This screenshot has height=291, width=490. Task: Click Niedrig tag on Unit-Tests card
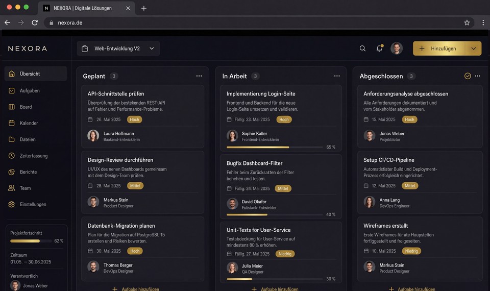click(x=285, y=254)
